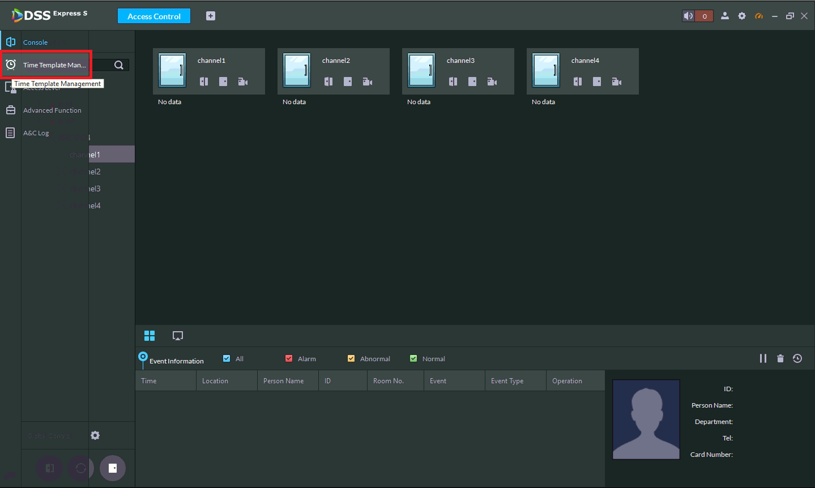The width and height of the screenshot is (815, 488).
Task: Close door icon on channel2 card
Action: (348, 82)
